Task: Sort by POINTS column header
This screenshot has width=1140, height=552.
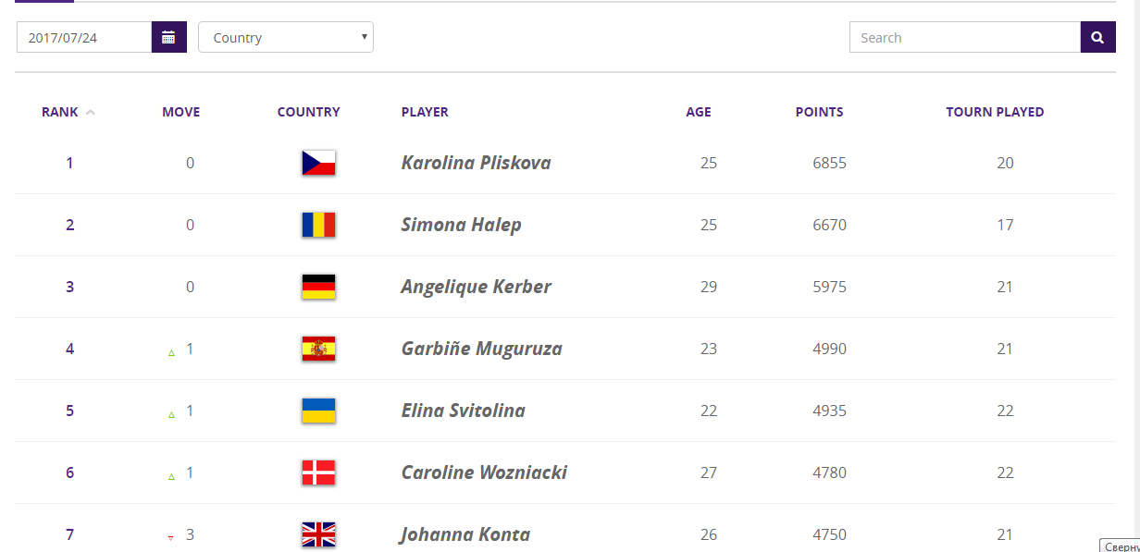Action: pyautogui.click(x=819, y=112)
